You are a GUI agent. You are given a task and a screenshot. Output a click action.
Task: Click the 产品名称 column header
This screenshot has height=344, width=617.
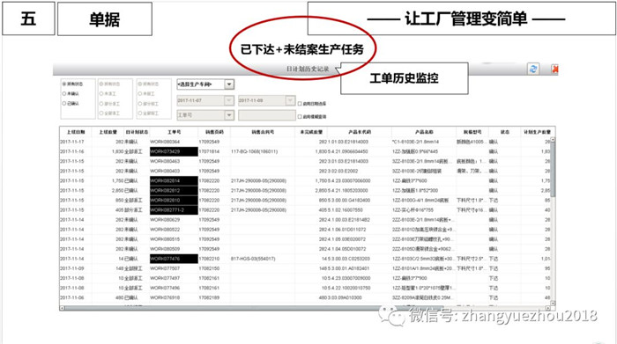tap(424, 132)
